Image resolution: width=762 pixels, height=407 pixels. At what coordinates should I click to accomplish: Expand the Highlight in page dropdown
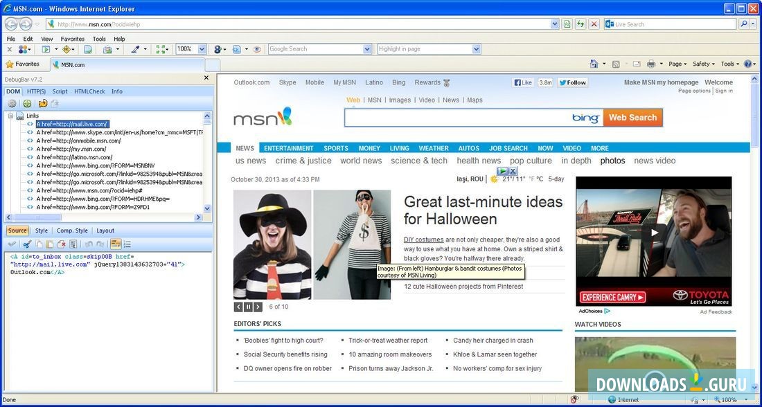476,49
